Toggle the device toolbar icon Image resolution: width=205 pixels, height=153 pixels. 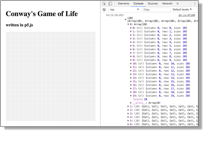pyautogui.click(x=110, y=4)
